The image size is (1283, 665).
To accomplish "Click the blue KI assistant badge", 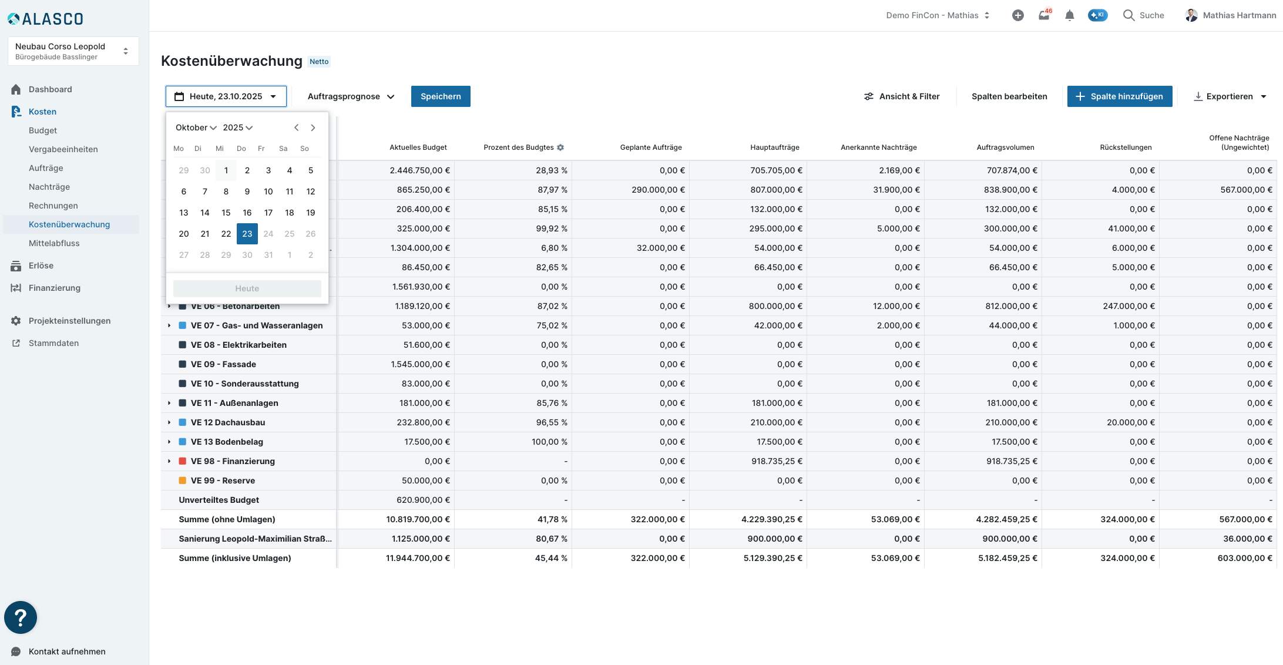I will pyautogui.click(x=1097, y=15).
